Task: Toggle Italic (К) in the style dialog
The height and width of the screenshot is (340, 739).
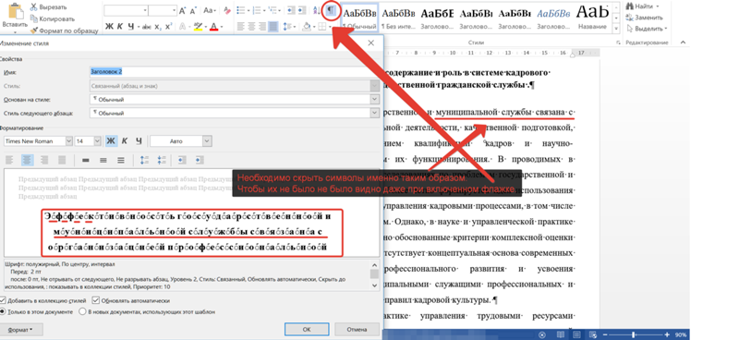Action: click(x=125, y=141)
